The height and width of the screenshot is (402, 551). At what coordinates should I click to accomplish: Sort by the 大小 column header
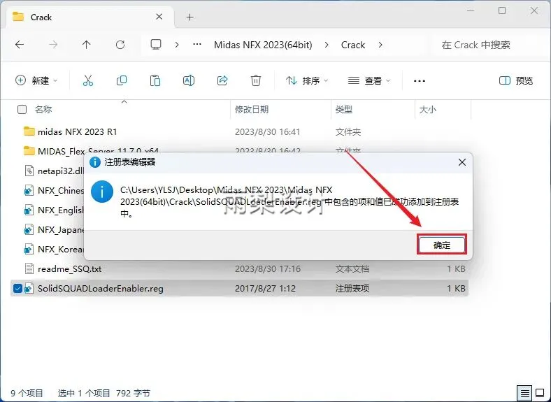(428, 110)
